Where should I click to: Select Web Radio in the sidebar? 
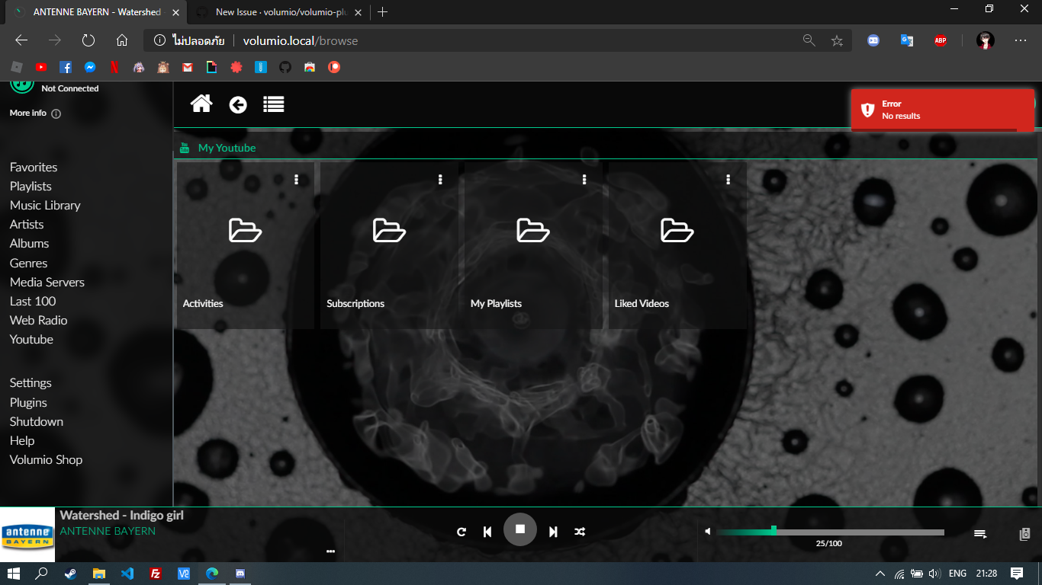(37, 320)
